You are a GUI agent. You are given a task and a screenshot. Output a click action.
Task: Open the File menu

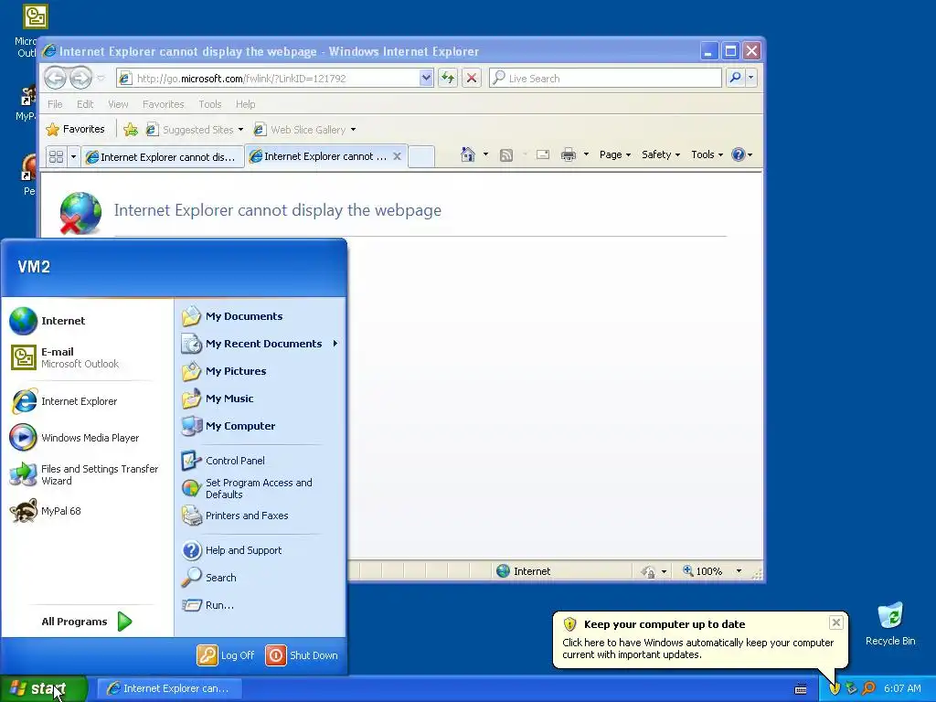point(55,104)
